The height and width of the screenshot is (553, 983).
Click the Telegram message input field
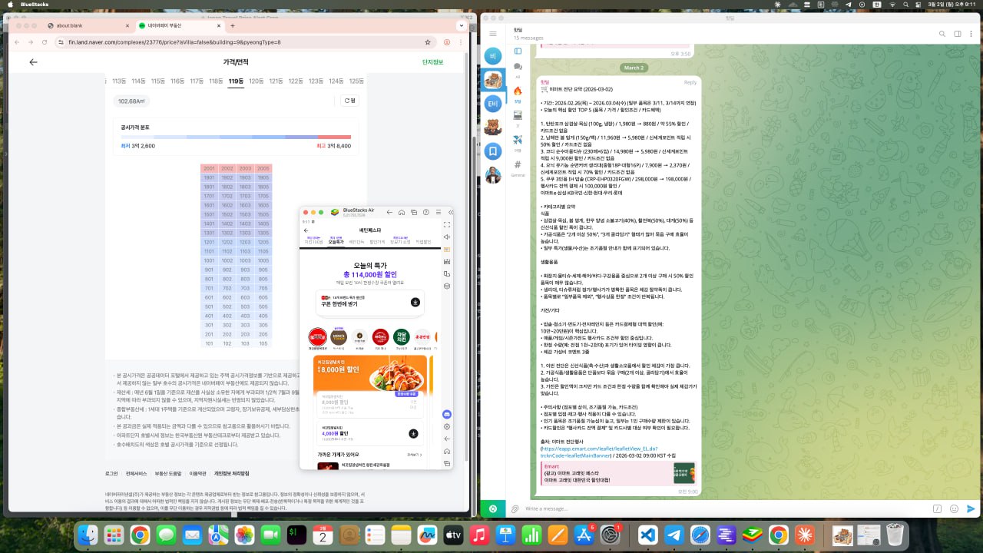click(726, 508)
